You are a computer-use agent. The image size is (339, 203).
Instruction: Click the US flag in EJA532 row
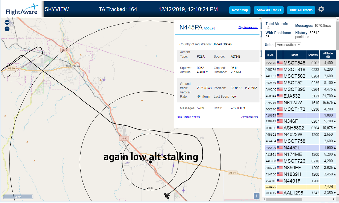click(280, 96)
